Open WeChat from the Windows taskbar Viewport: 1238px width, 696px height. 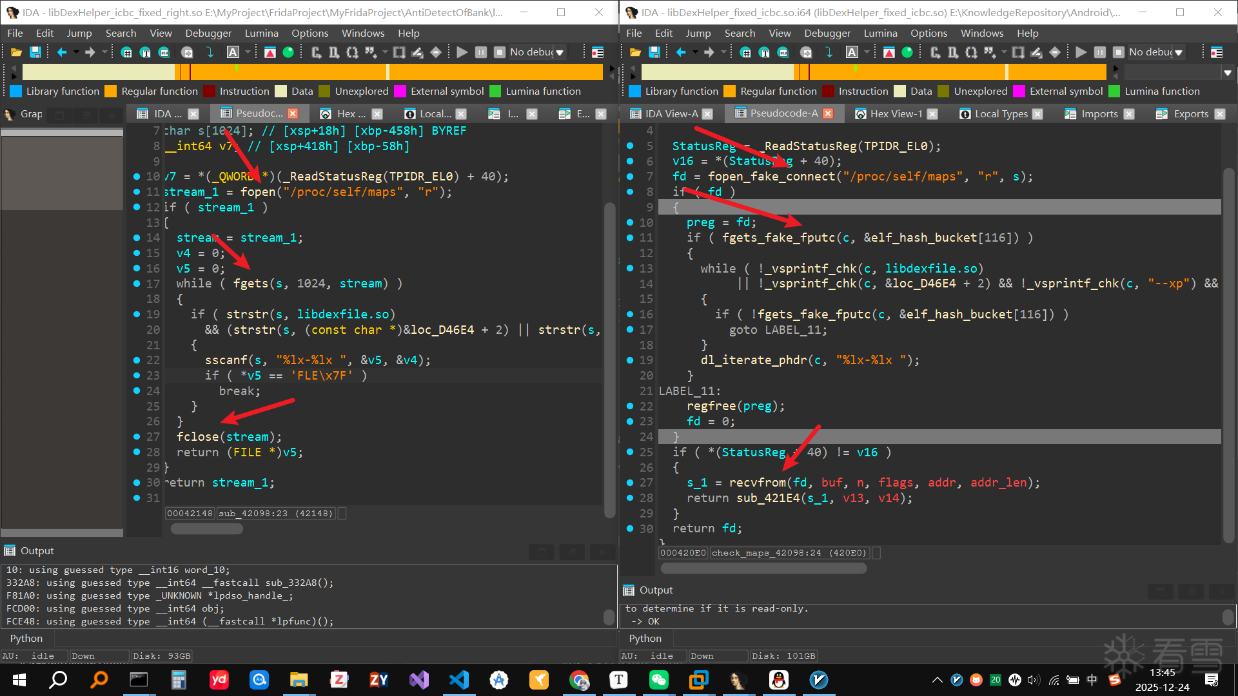[658, 680]
